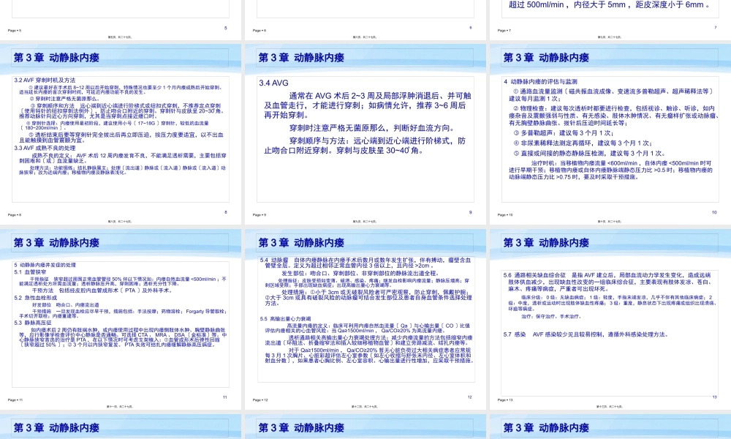Click the page number "10" on slide ten
Viewport: 731px width, 439px height.
715,211
